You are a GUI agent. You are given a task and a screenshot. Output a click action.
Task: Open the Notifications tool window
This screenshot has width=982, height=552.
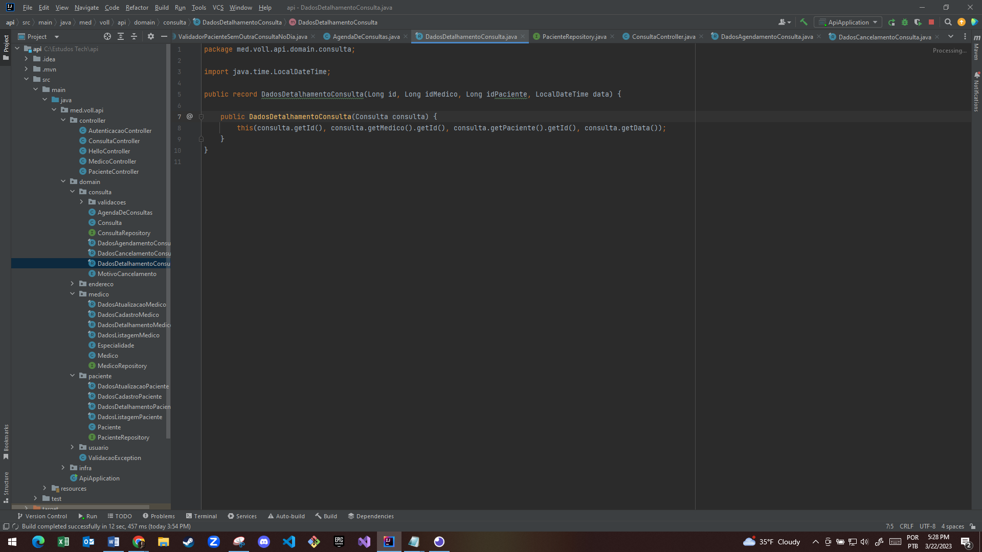coord(976,92)
